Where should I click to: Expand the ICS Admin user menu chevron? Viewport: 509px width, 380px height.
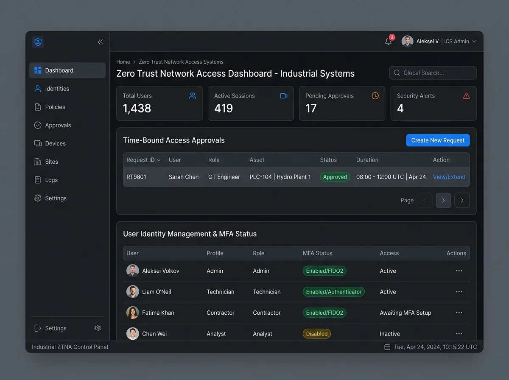[474, 41]
